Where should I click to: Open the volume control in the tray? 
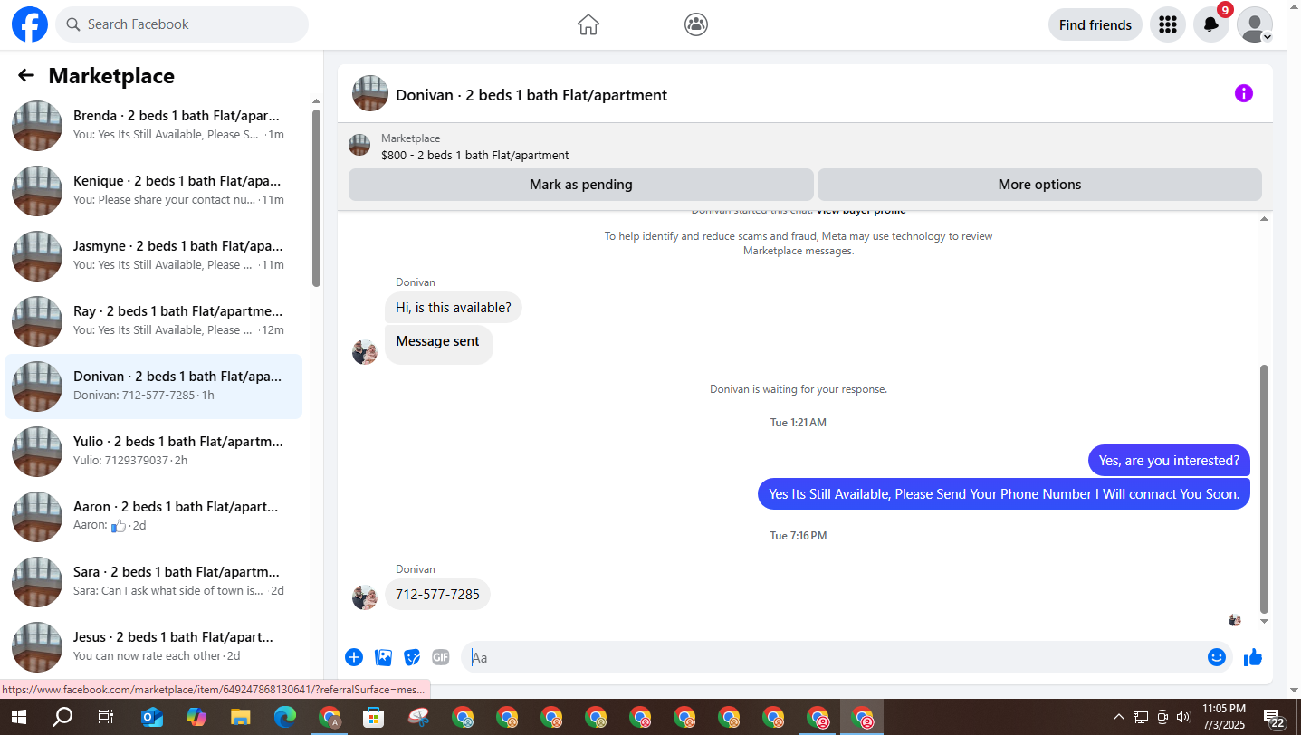click(1182, 717)
